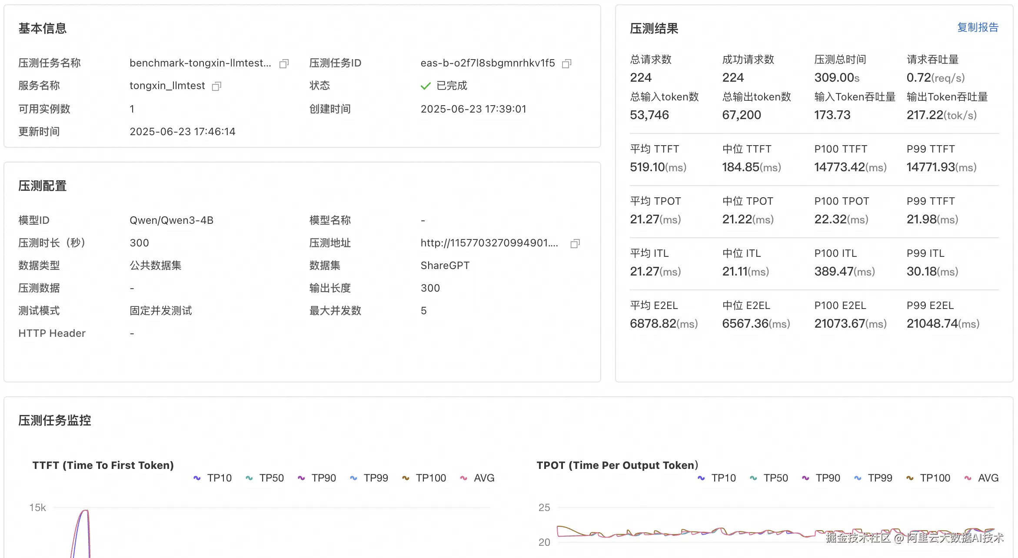Image resolution: width=1018 pixels, height=558 pixels.
Task: Toggle TP99 series in TPOT chart legend
Action: click(x=873, y=478)
